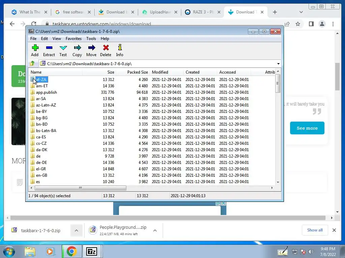Click the 7-Zip taskbar button
Image resolution: width=345 pixels, height=258 pixels.
point(92,251)
